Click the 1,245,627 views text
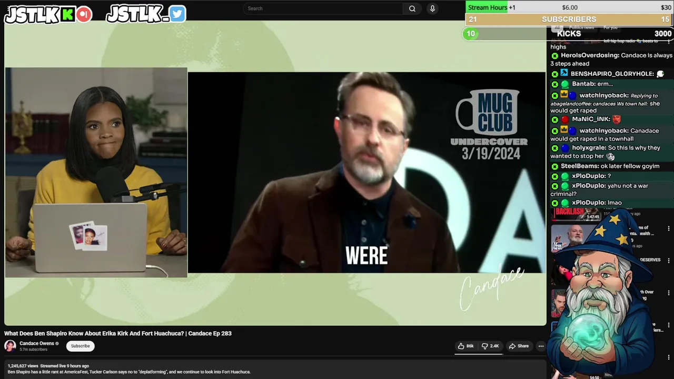674x379 pixels. (x=23, y=366)
